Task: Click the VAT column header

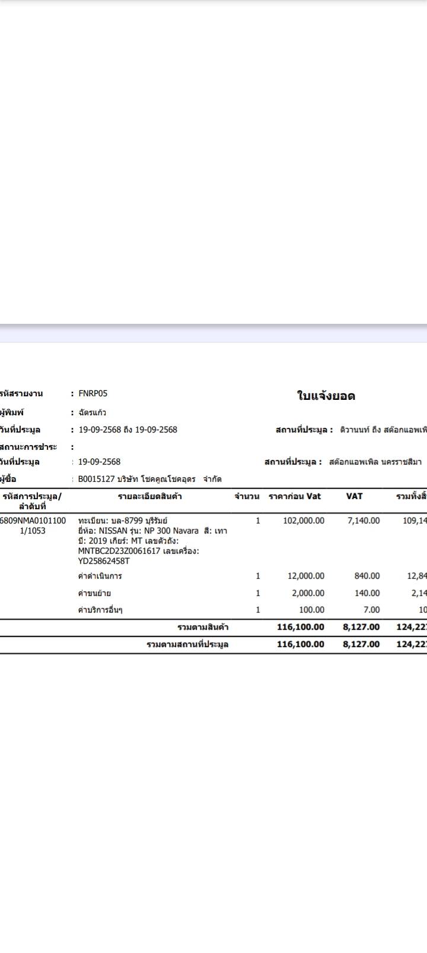Action: (x=354, y=496)
